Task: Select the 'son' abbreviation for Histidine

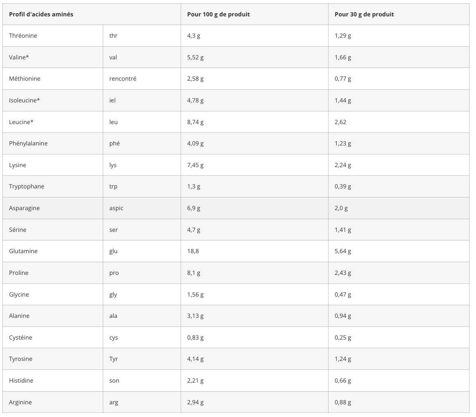Action: point(114,381)
